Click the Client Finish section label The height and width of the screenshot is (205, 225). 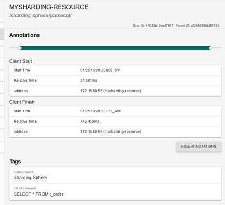point(22,102)
